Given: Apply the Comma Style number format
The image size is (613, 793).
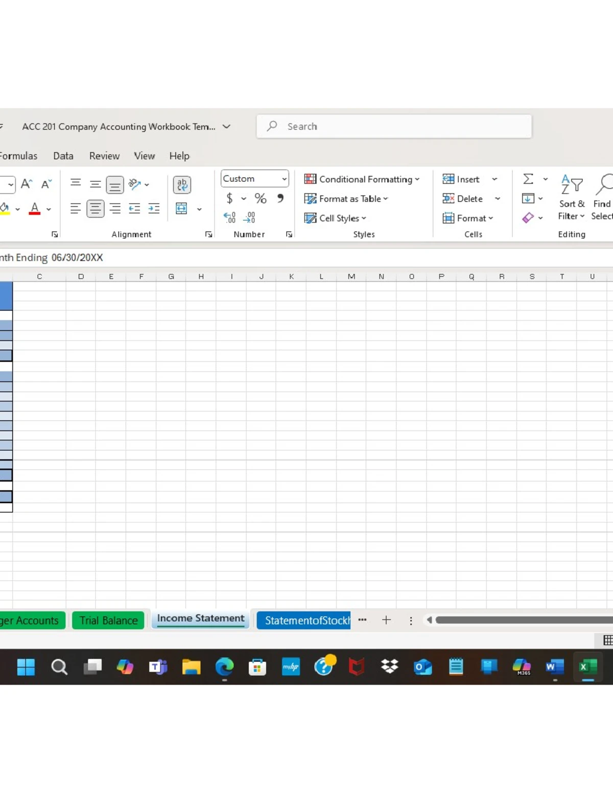Looking at the screenshot, I should [280, 199].
